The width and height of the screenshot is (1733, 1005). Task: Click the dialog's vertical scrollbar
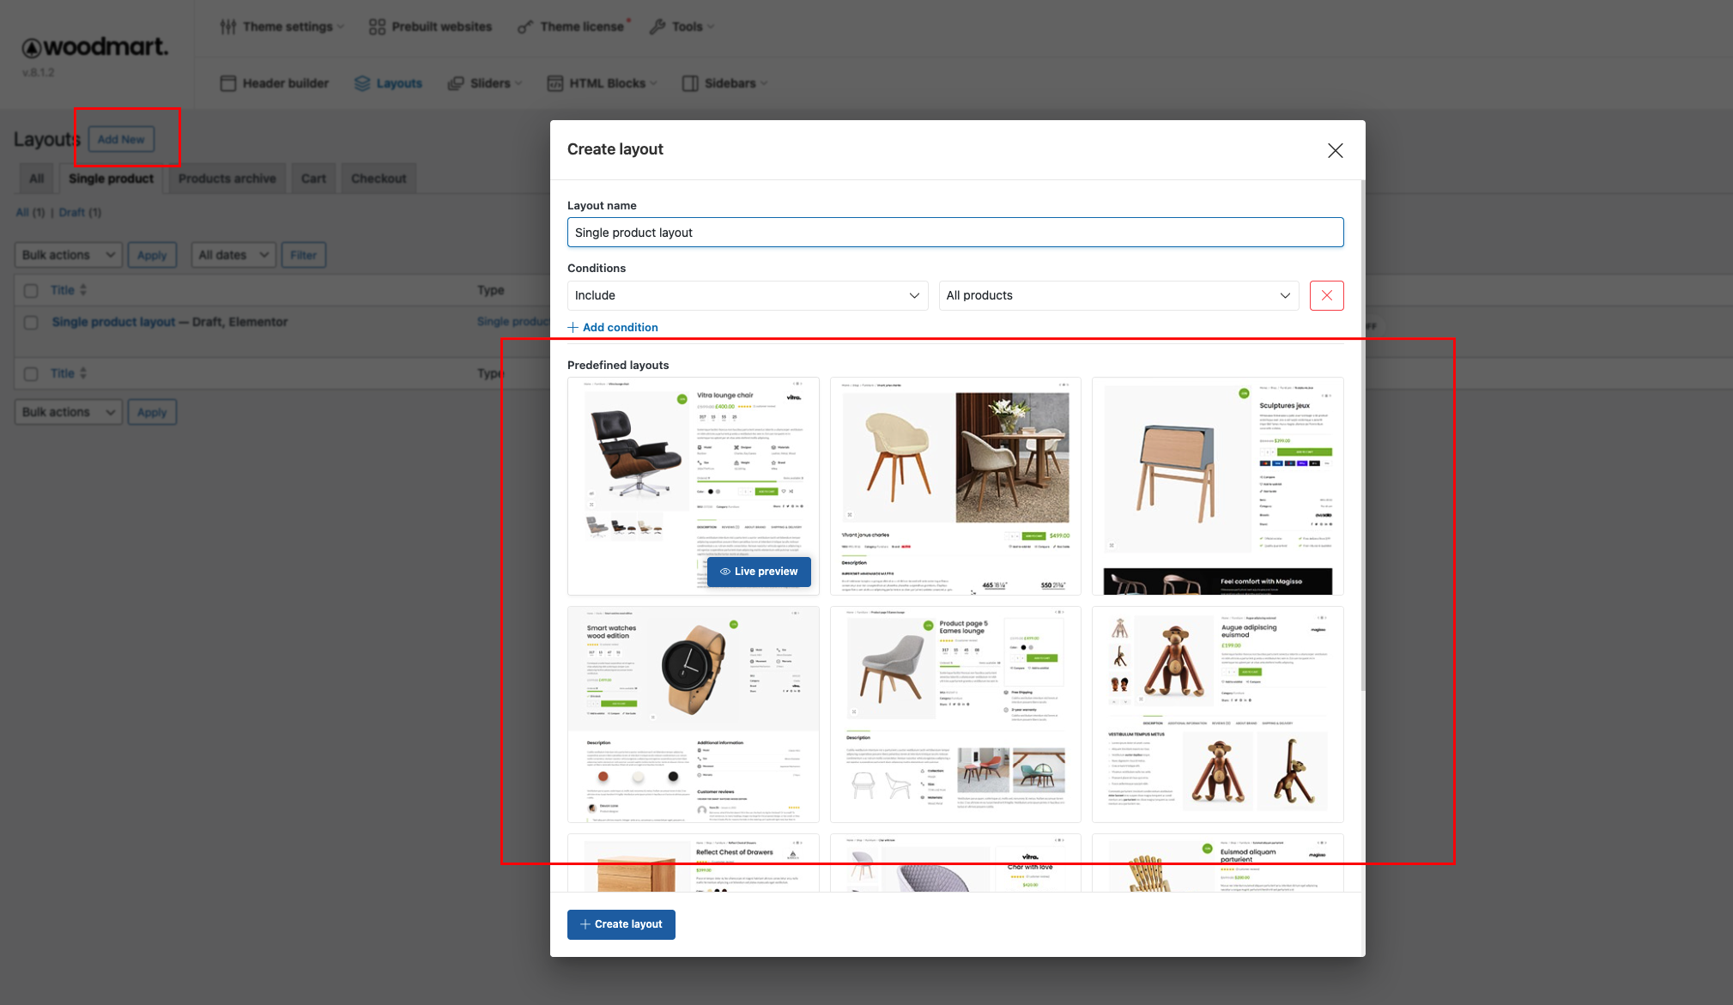pyautogui.click(x=1362, y=436)
